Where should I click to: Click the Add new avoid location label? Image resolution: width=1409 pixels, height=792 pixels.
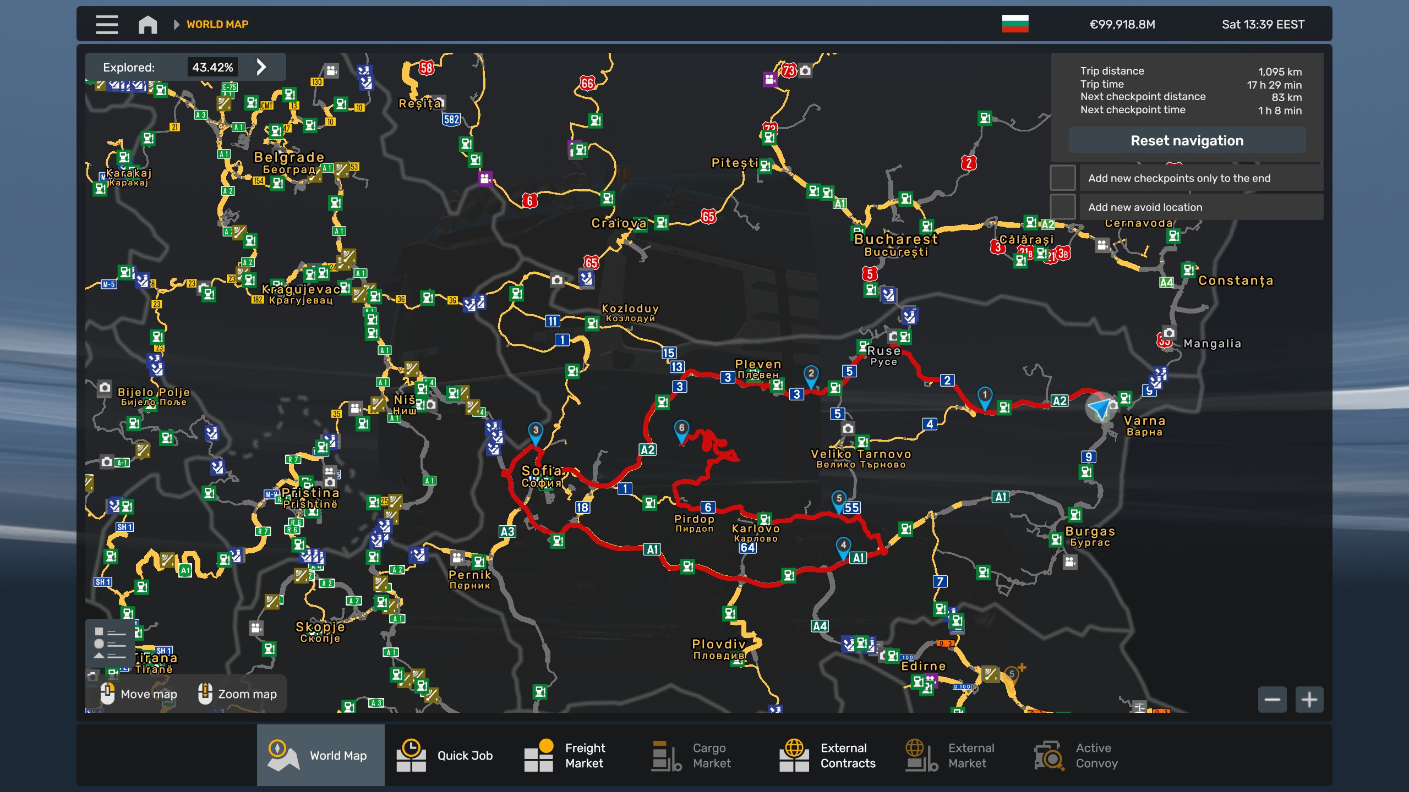[x=1145, y=207]
